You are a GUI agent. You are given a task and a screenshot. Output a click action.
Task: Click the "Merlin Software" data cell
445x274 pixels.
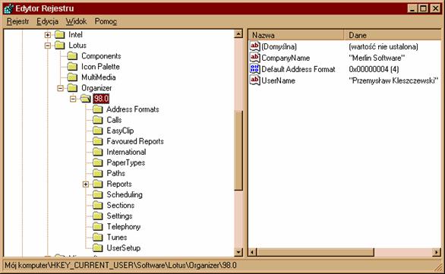(x=377, y=58)
